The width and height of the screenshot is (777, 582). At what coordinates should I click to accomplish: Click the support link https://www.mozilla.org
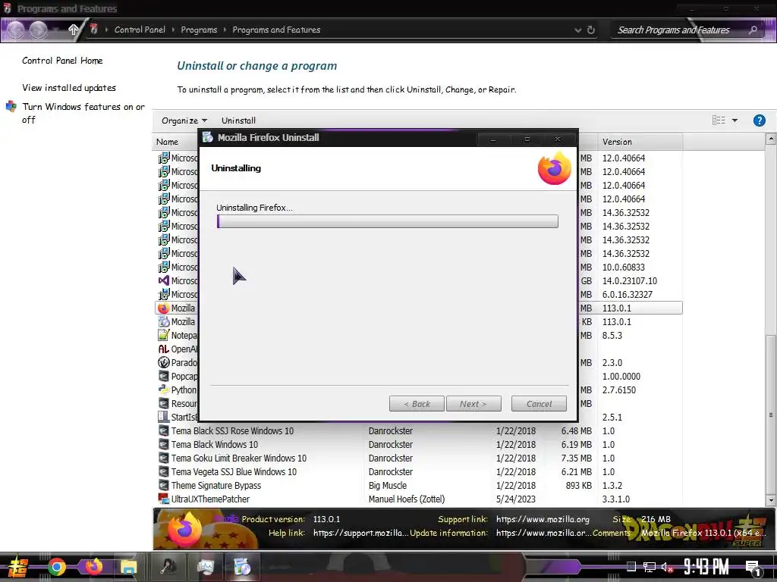point(543,519)
